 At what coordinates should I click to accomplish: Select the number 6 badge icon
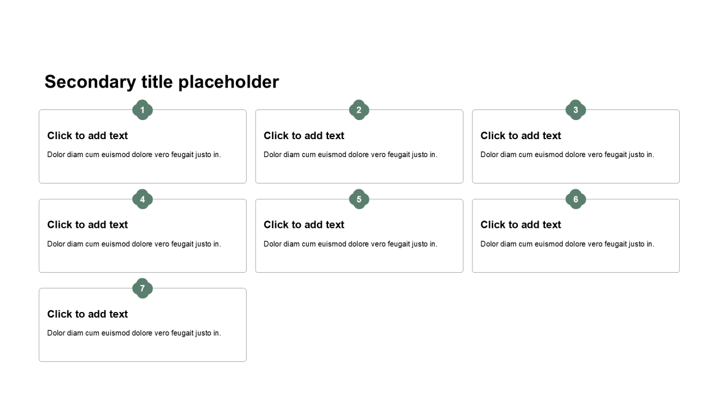click(x=576, y=199)
